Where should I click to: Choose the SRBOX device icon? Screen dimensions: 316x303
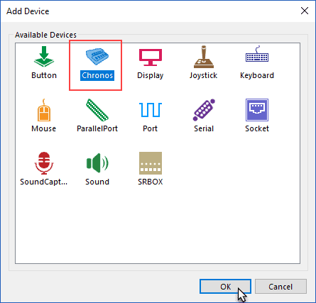pyautogui.click(x=151, y=163)
